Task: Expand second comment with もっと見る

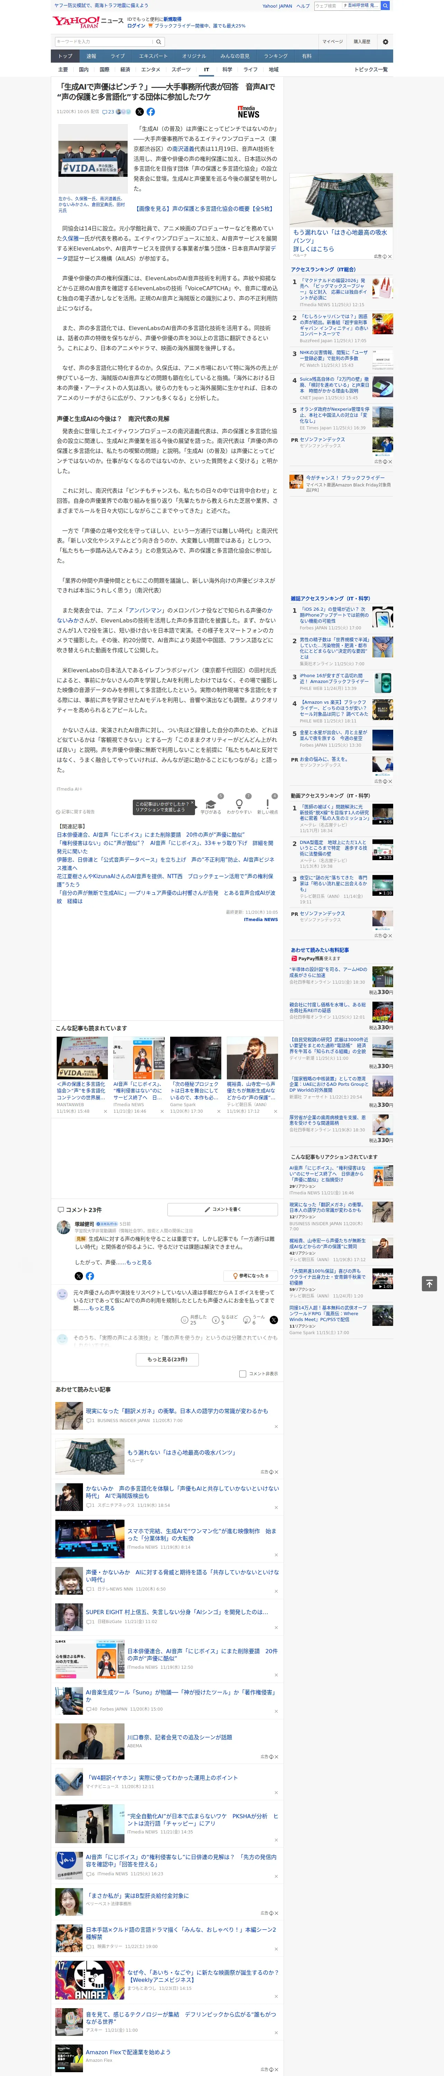Action: coord(102,1308)
